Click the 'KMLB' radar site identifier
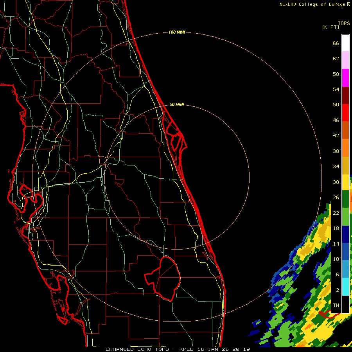The height and width of the screenshot is (352, 352). [186, 349]
